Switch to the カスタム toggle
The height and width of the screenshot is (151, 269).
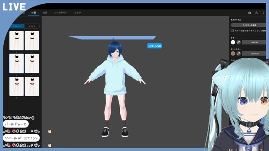[32, 26]
